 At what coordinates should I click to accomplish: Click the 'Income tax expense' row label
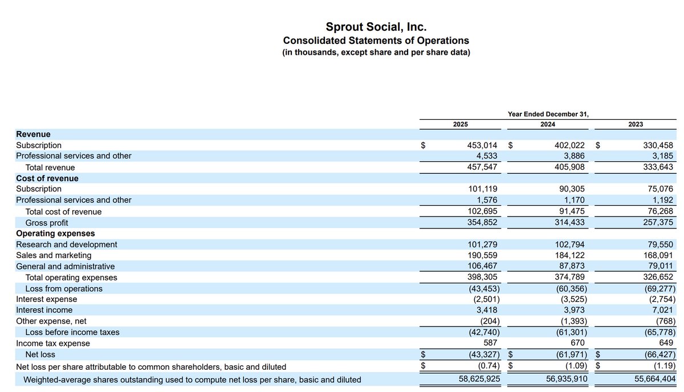pyautogui.click(x=53, y=343)
